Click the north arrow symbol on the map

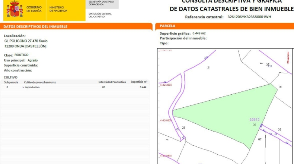point(288,58)
